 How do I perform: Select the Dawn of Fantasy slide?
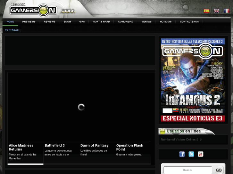point(97,153)
